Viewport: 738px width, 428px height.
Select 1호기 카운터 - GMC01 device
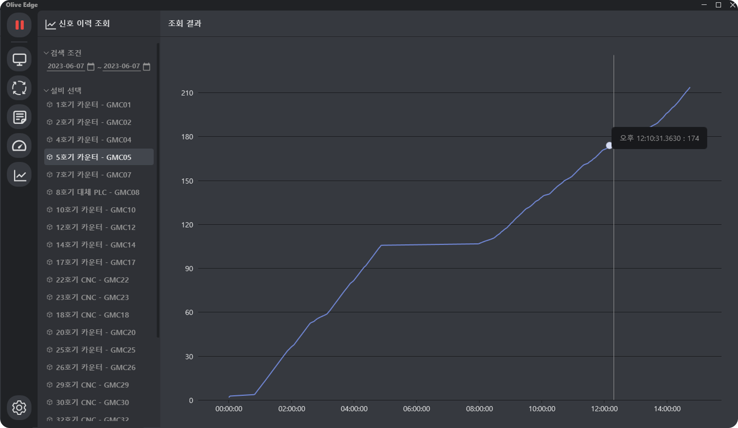coord(93,105)
